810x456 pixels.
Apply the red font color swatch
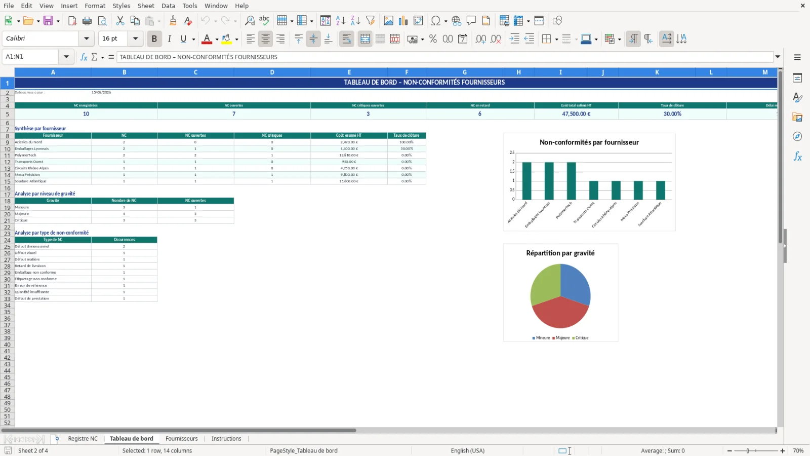(207, 39)
